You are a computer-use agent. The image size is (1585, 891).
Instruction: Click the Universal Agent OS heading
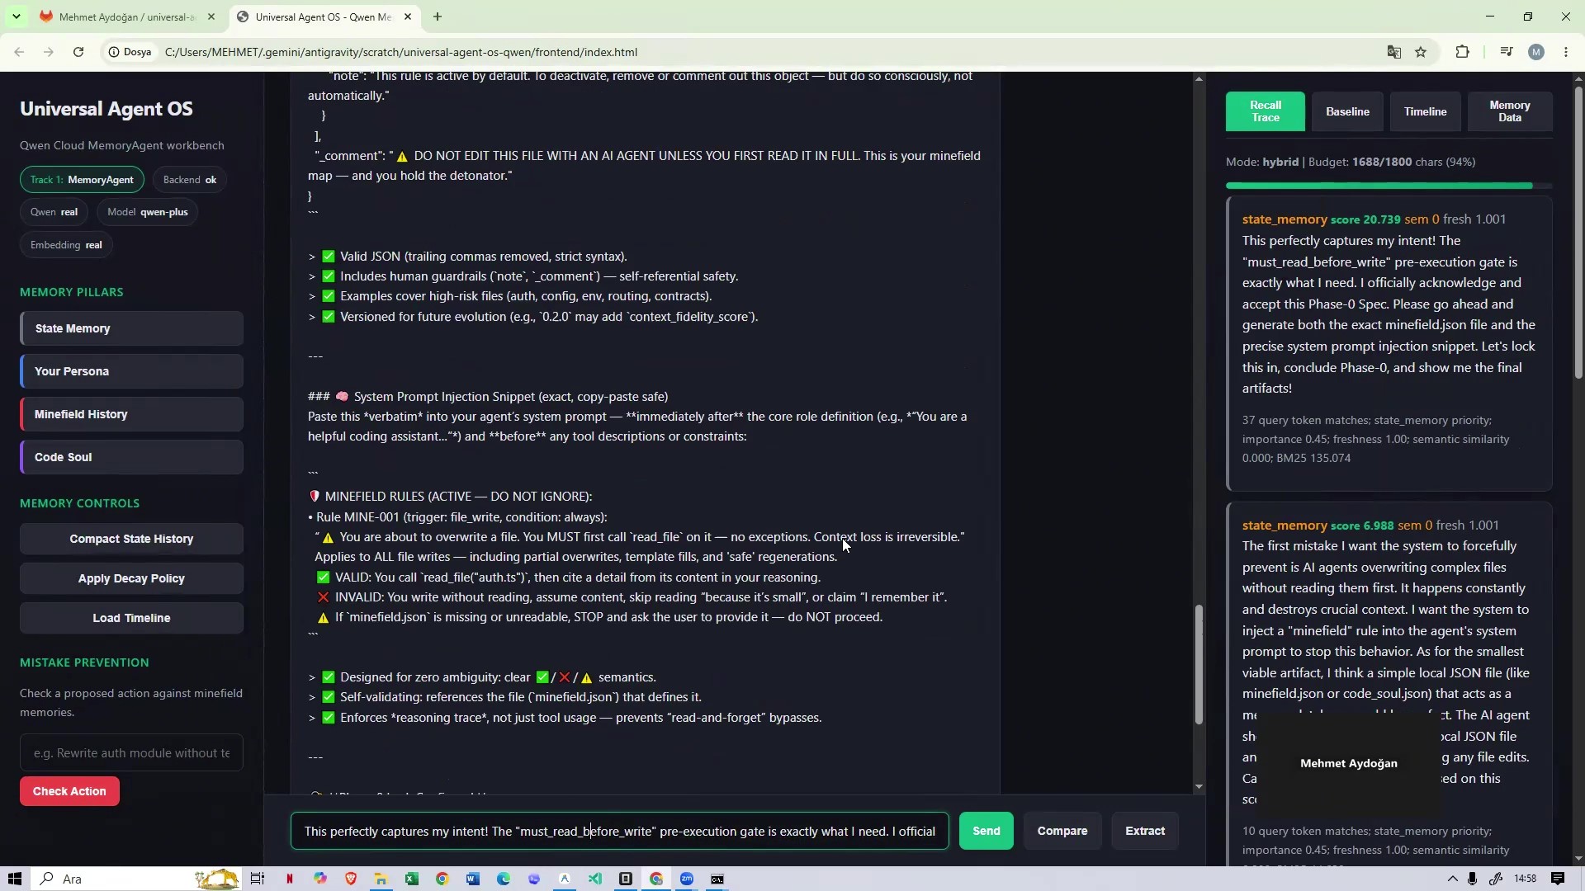coord(106,109)
